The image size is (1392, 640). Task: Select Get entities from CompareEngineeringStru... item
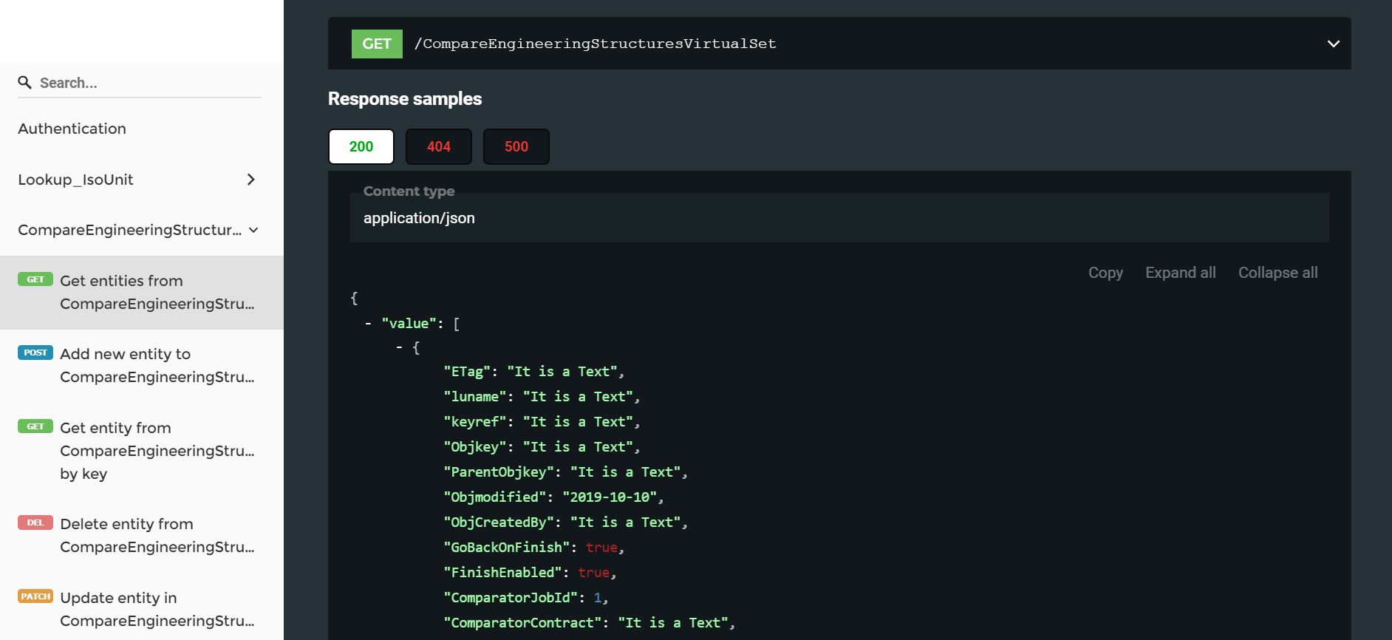142,292
